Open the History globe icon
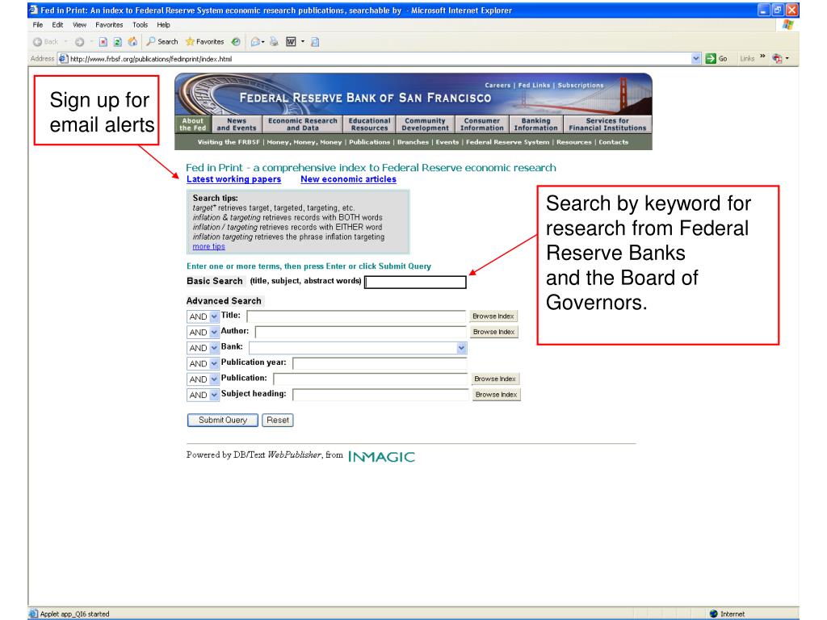 click(x=236, y=42)
